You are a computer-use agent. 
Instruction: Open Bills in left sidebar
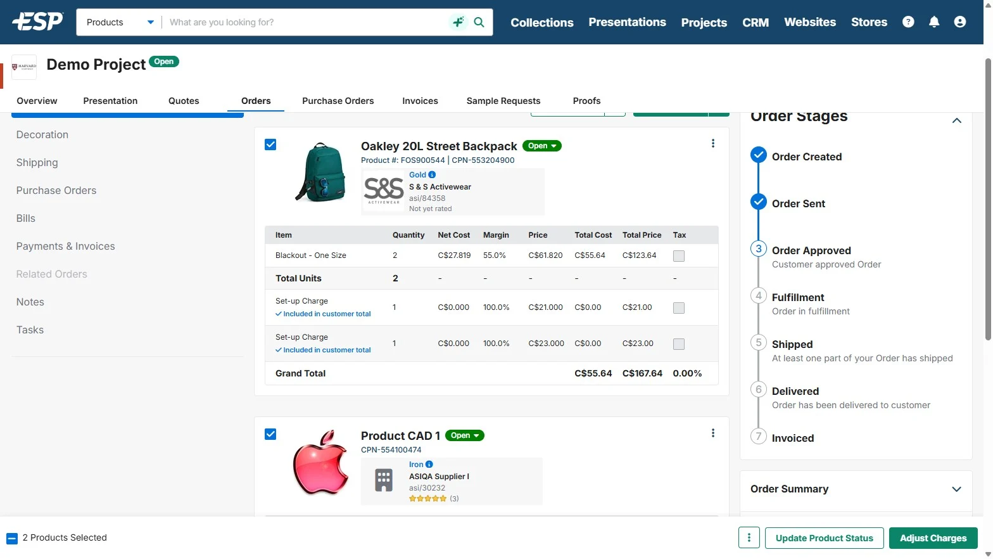pos(26,218)
